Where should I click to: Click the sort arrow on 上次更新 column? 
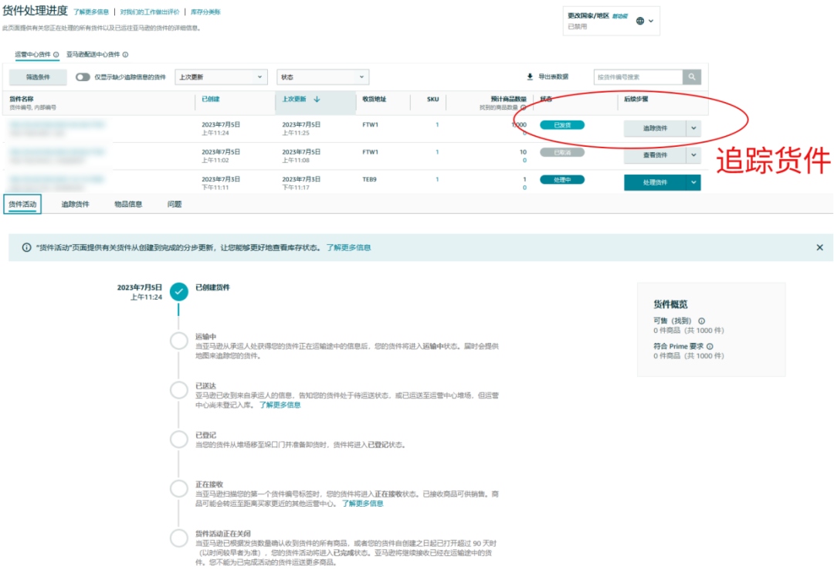(x=317, y=99)
